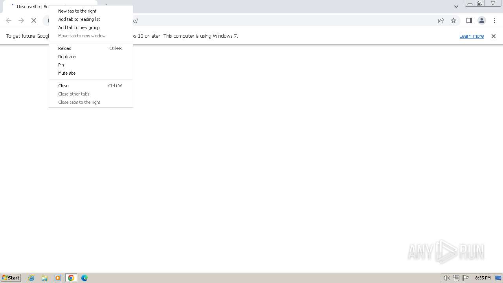Open the Windows Start button
503x283 pixels.
(11, 278)
